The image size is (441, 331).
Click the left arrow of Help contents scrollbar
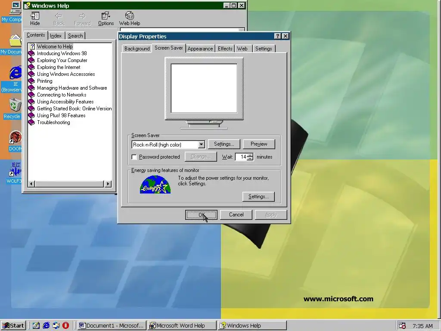[31, 184]
